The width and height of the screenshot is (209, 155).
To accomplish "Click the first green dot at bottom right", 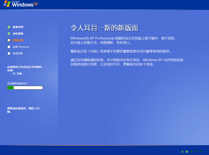I will [x=183, y=151].
